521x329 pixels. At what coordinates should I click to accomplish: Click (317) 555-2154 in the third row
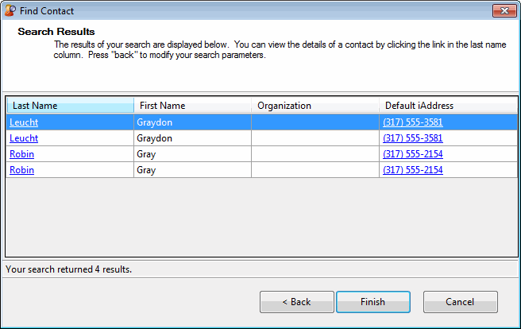[412, 154]
